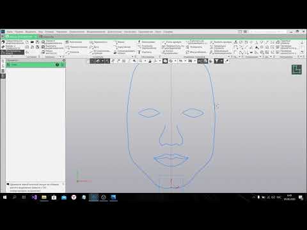Open Yandex Browser from the taskbar
Viewport: 307px width, 230px height.
(74, 197)
